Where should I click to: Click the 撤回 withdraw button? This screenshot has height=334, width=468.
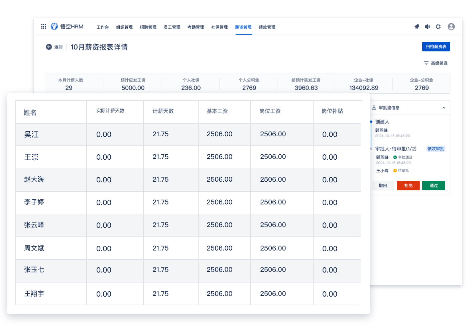click(383, 186)
